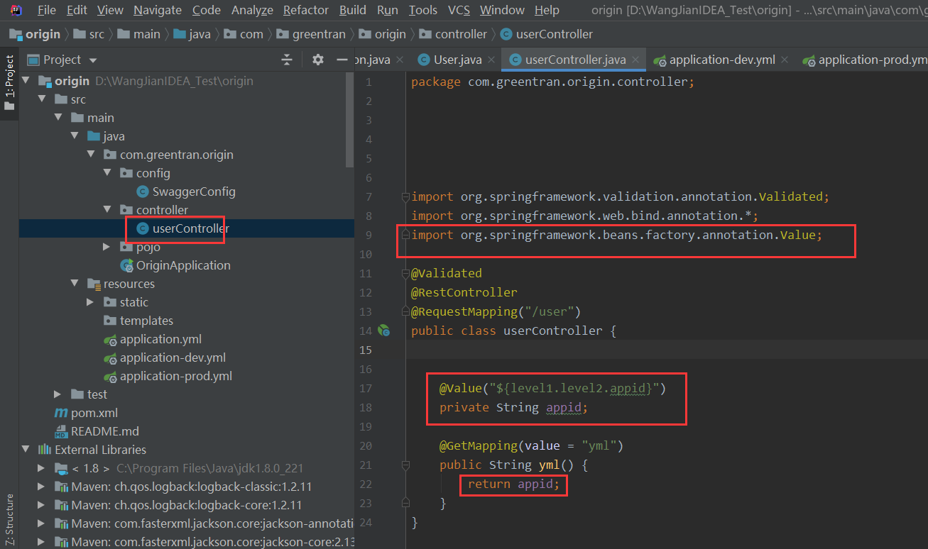Click Project panel vertical scrollbar

point(349,119)
